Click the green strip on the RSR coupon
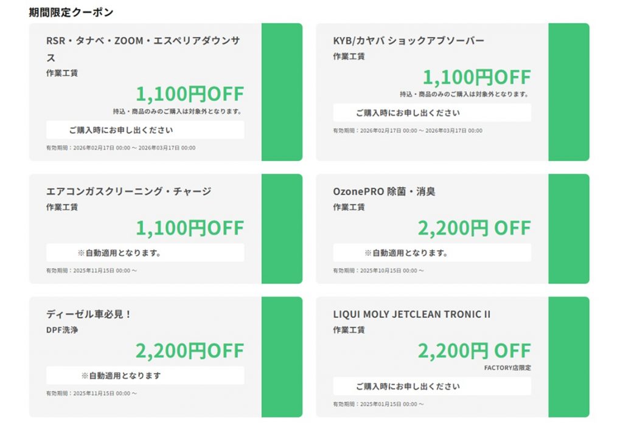Image resolution: width=623 pixels, height=440 pixels. pos(282,92)
